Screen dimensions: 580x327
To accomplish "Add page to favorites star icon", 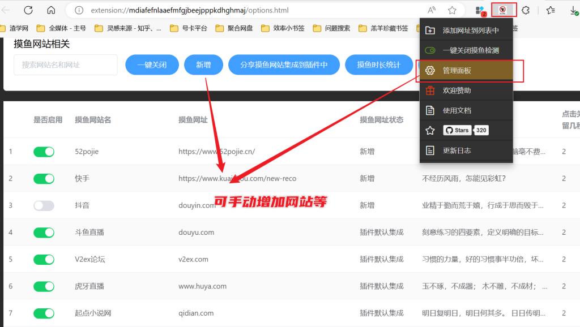I will click(x=452, y=10).
